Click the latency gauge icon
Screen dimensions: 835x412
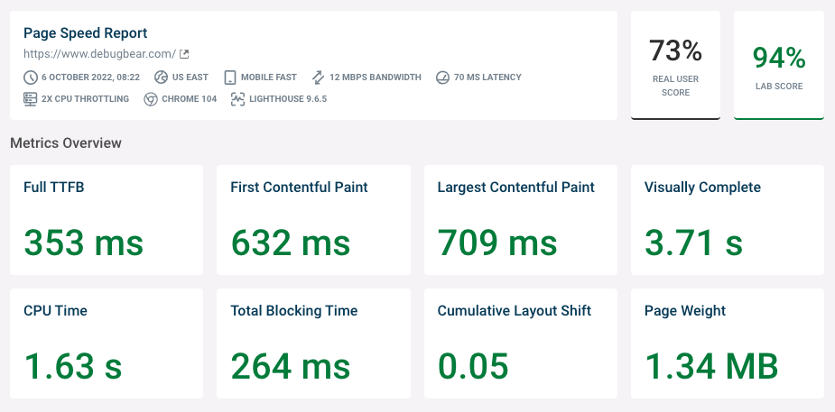pos(442,78)
